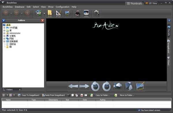Expand the 网络 tree node
This screenshot has width=173, height=113.
click(4, 39)
